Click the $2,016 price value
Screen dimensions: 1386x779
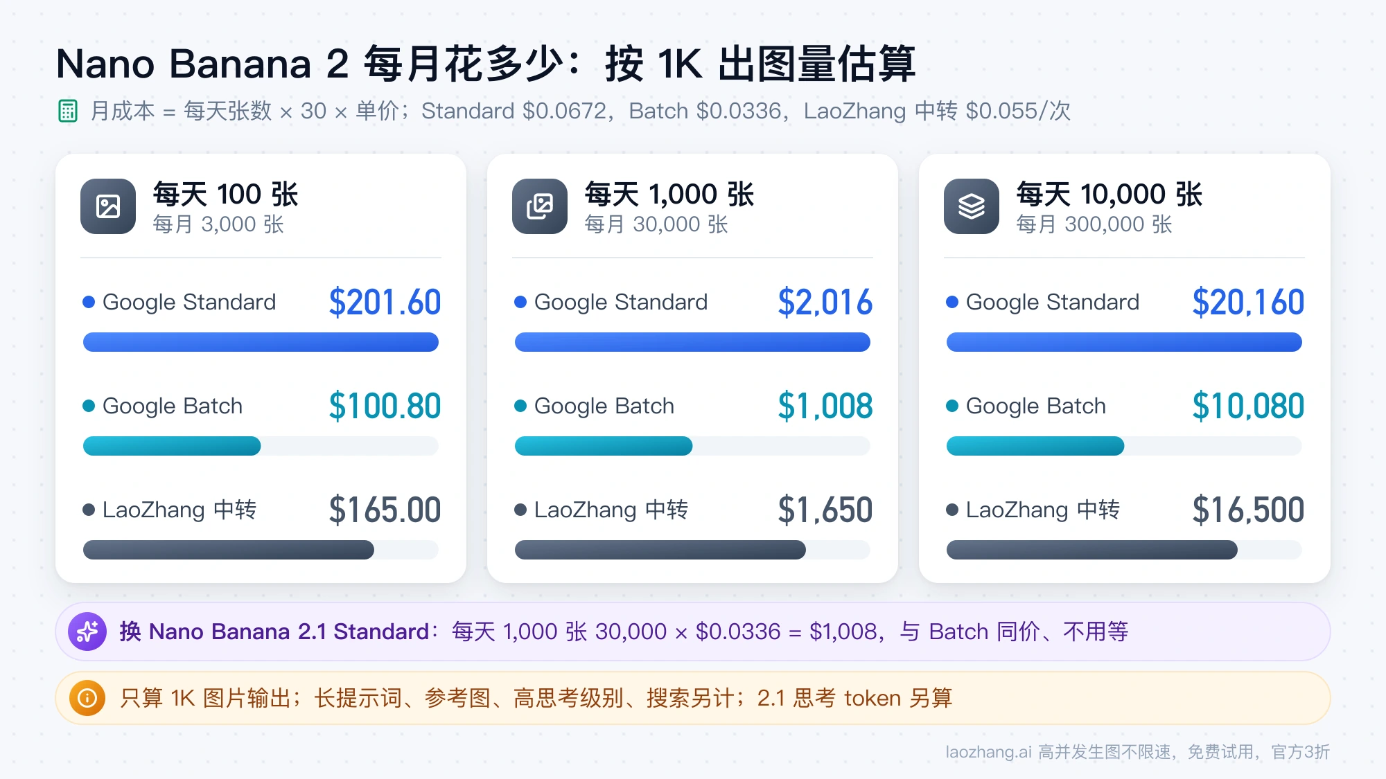pos(825,303)
